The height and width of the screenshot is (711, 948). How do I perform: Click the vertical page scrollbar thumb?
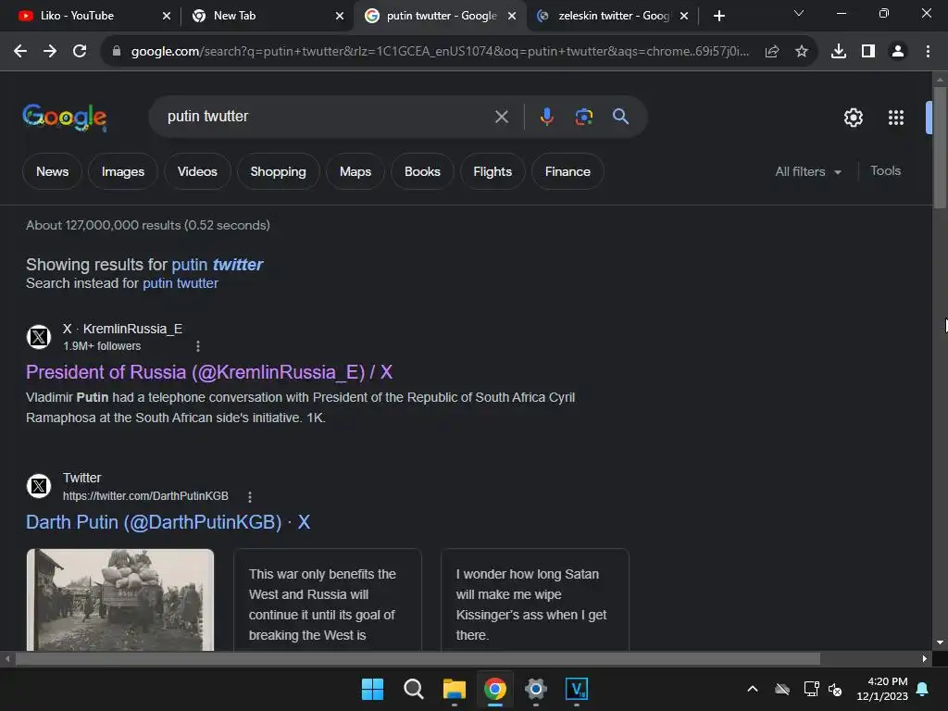point(940,148)
